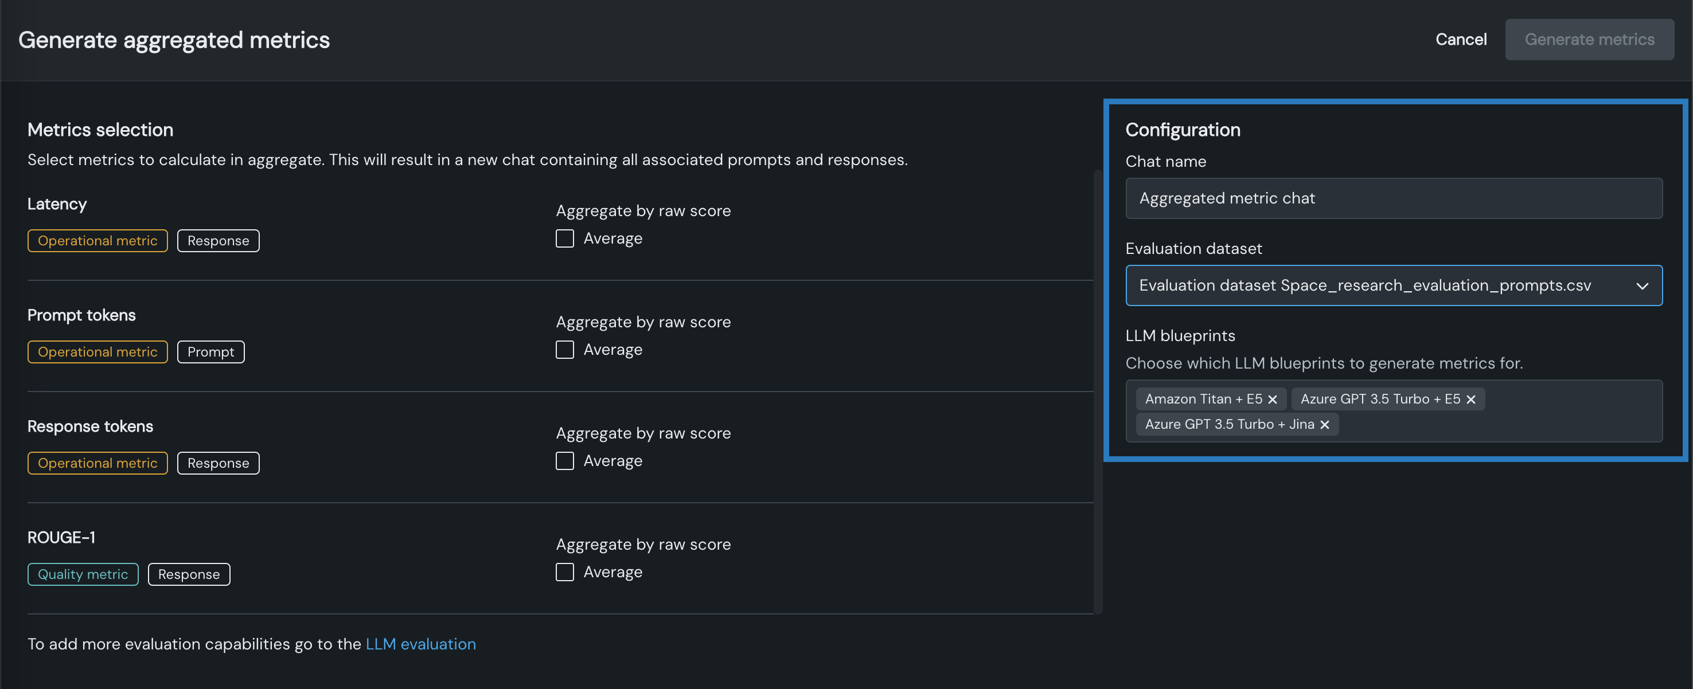Screen dimensions: 1693x689
Task: Open the LLM evaluation link
Action: pyautogui.click(x=420, y=644)
